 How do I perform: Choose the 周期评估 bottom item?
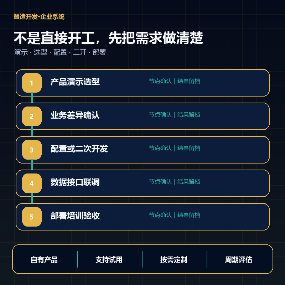click(238, 260)
